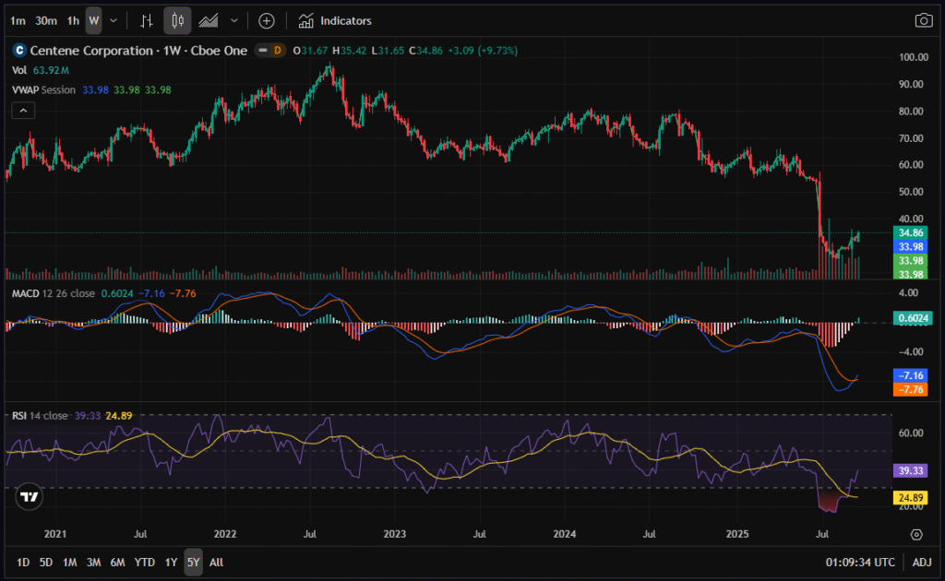This screenshot has width=945, height=581.
Task: Toggle ADJ adjusted data setting
Action: (922, 562)
